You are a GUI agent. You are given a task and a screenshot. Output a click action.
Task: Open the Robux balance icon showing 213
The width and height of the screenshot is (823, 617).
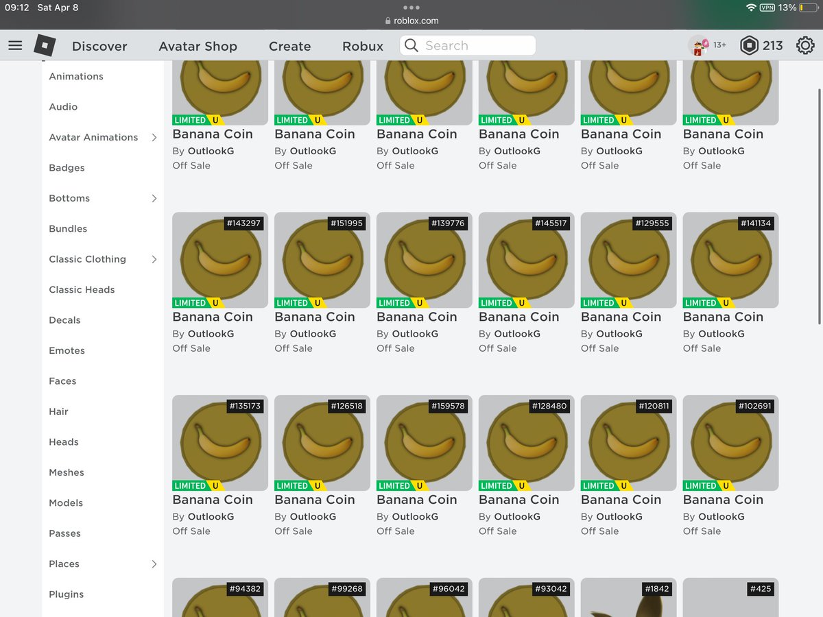pyautogui.click(x=749, y=45)
